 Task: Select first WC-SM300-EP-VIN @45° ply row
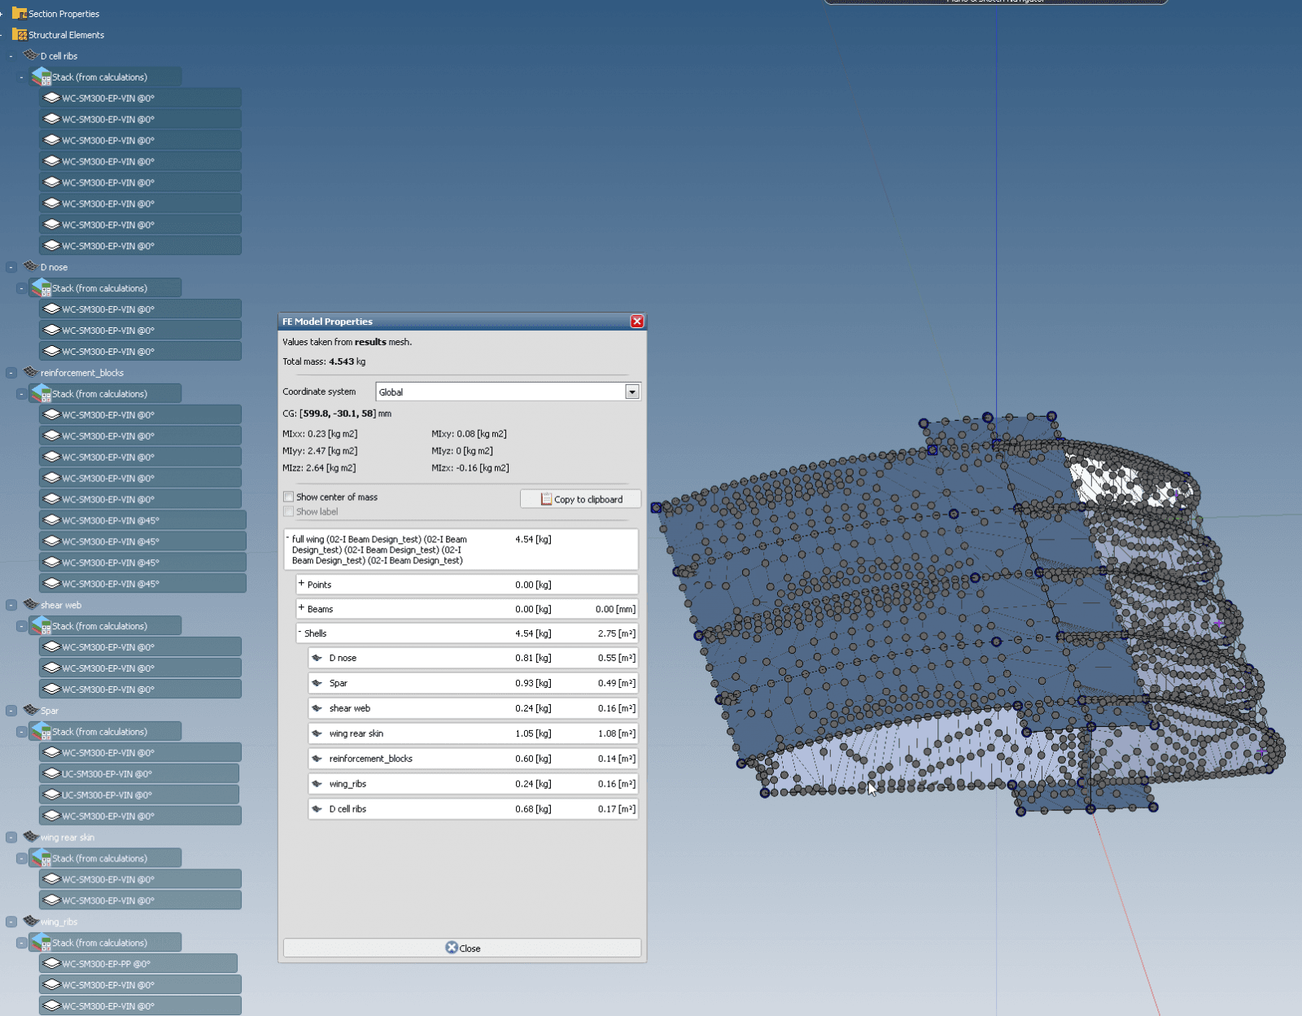142,520
